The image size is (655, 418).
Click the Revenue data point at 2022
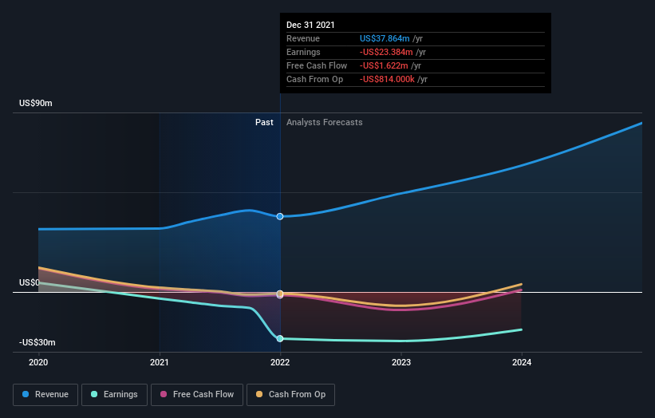[x=280, y=216]
